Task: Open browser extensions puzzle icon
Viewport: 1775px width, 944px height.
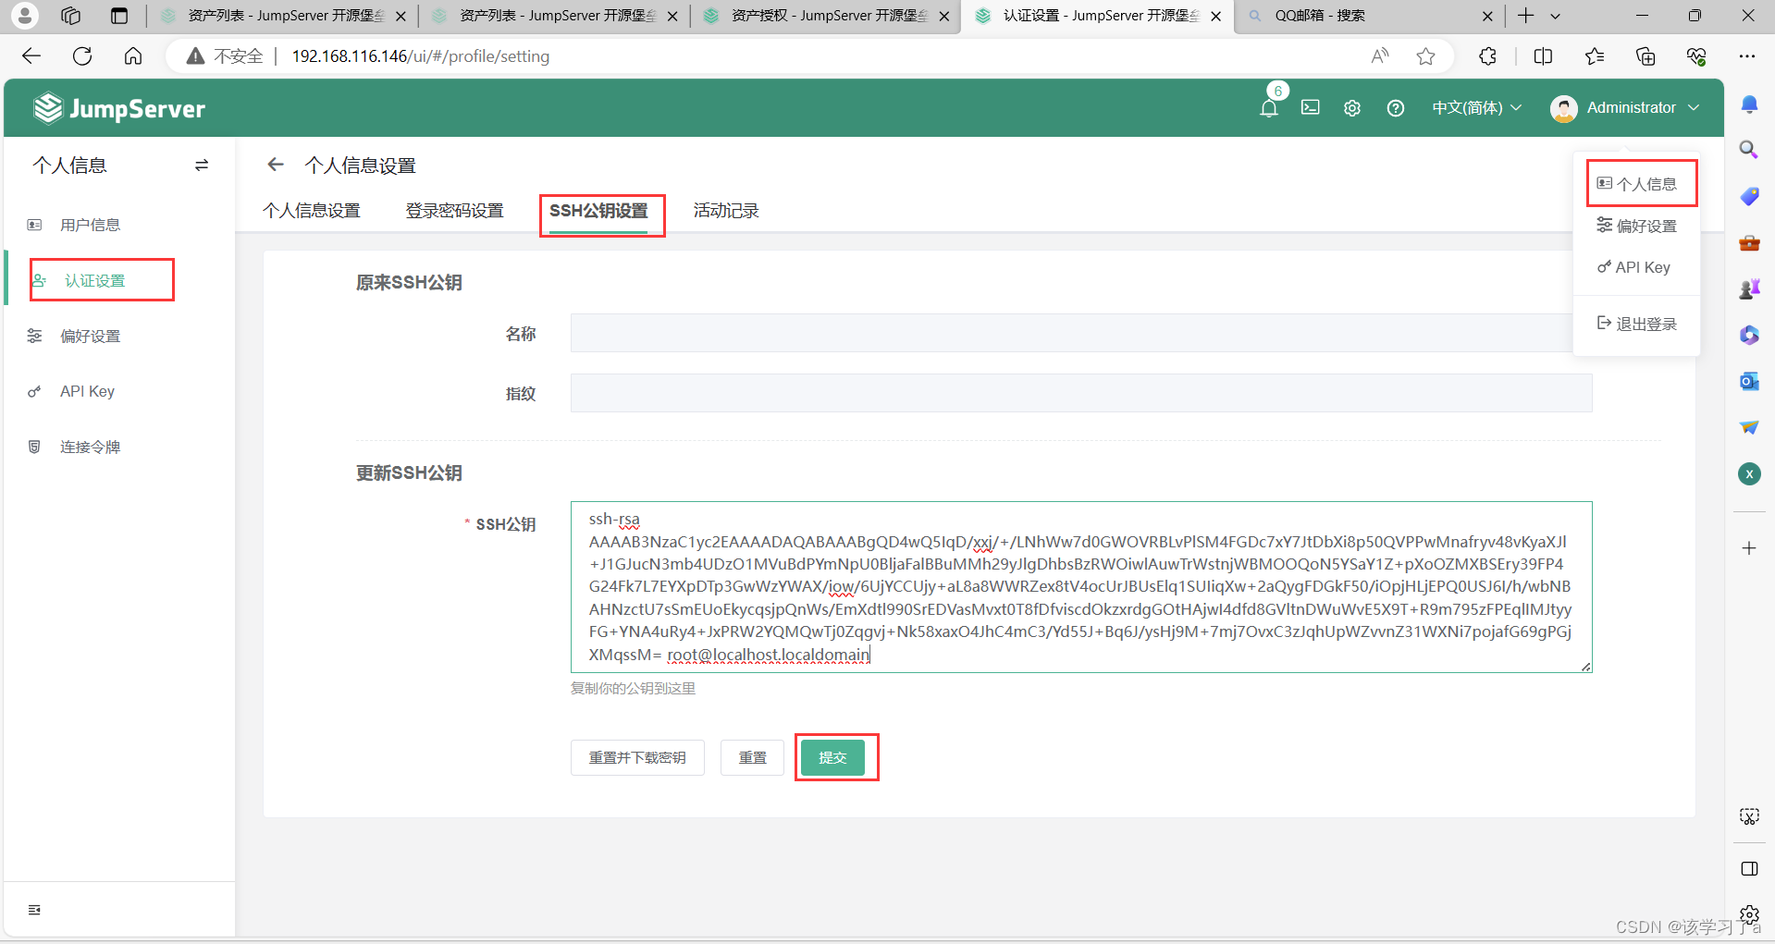Action: coord(1487,56)
